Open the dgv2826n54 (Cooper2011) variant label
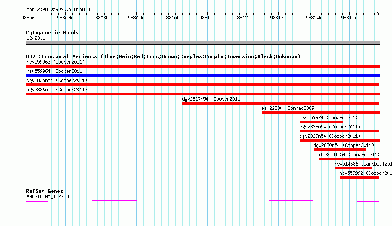 click(x=57, y=90)
